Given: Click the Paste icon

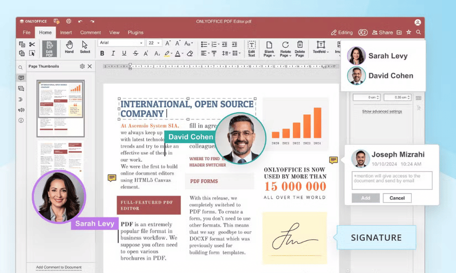Looking at the screenshot, I should (x=22, y=53).
